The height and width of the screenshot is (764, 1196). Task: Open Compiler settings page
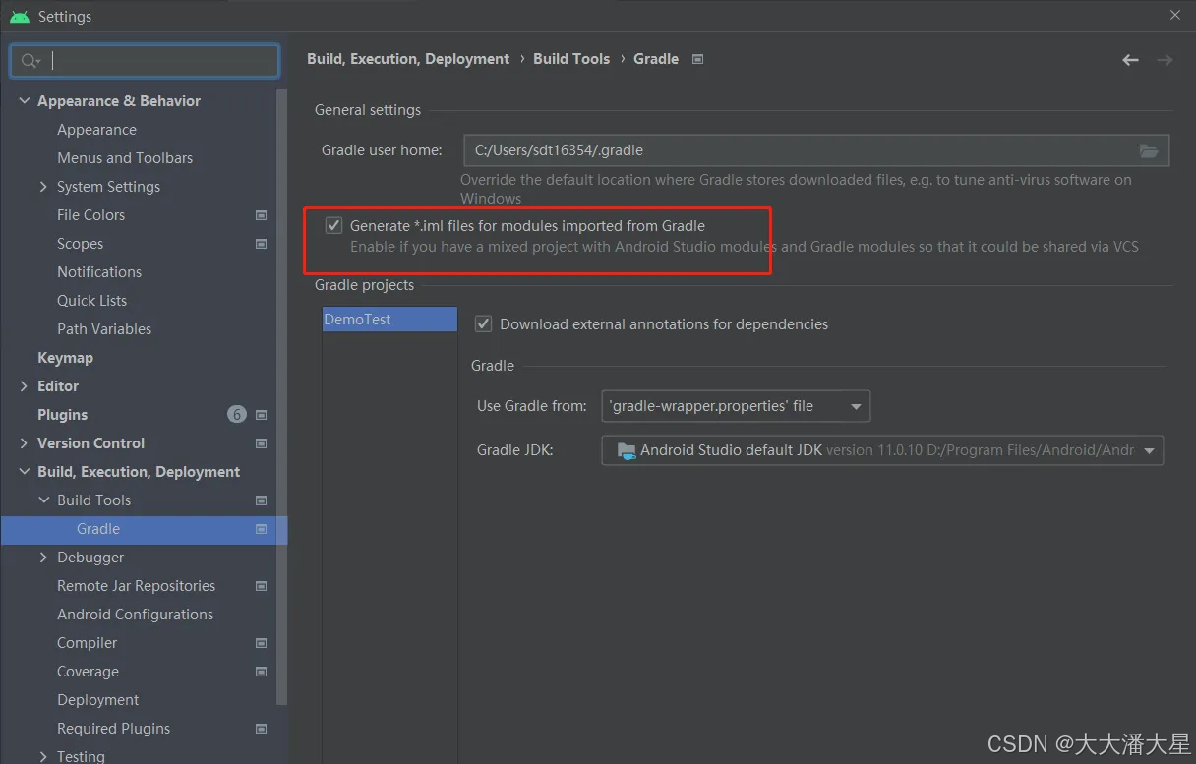pyautogui.click(x=87, y=643)
